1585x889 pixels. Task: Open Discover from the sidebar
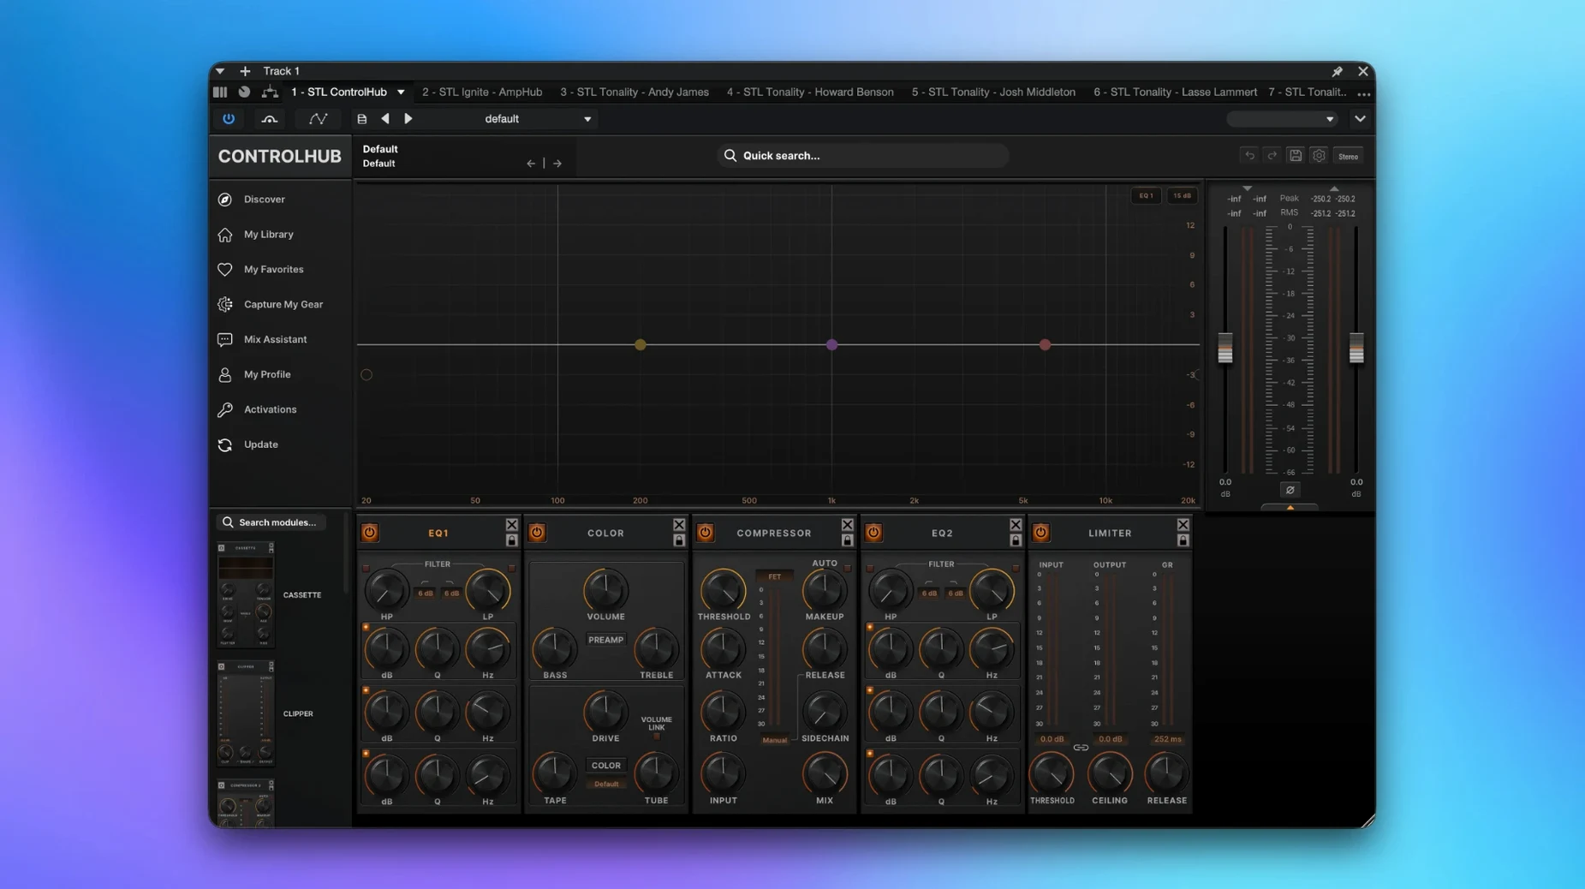coord(264,200)
